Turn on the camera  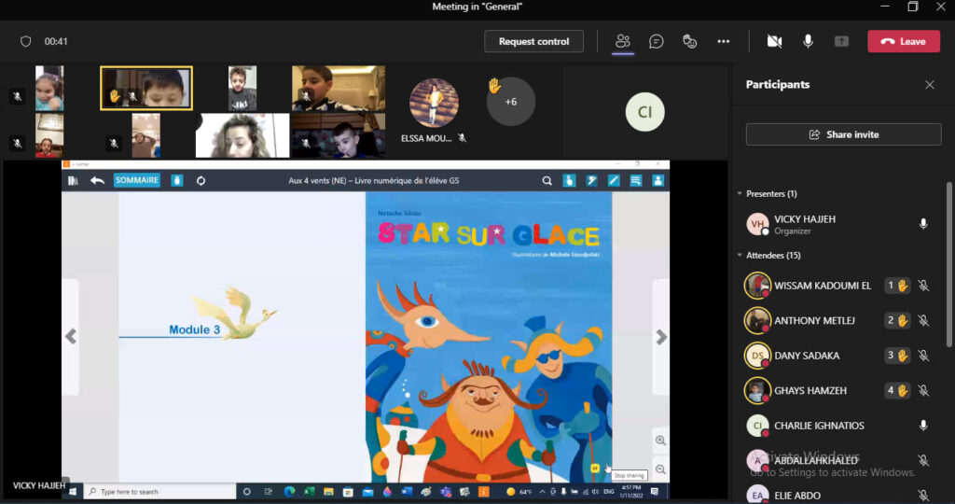[774, 41]
